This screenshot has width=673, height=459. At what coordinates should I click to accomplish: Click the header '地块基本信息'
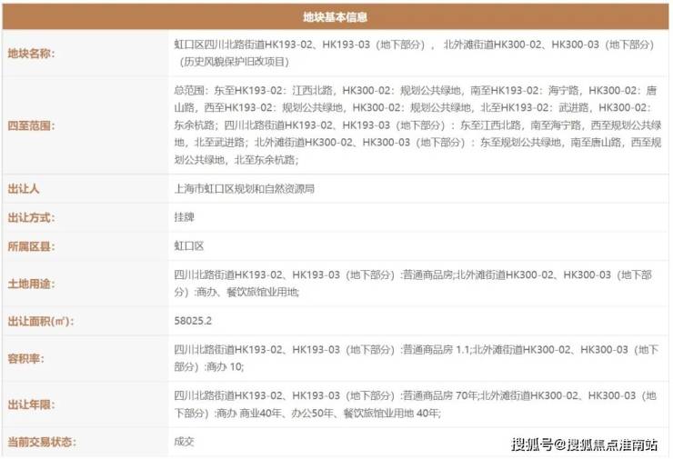pyautogui.click(x=336, y=16)
